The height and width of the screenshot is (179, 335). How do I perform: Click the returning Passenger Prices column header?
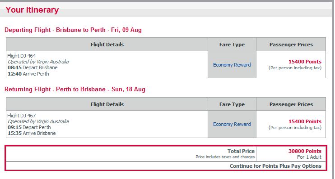pos(291,104)
